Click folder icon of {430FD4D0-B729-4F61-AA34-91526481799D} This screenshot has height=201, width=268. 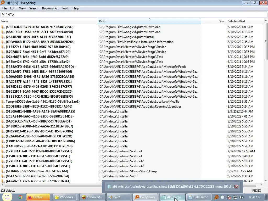3,27
